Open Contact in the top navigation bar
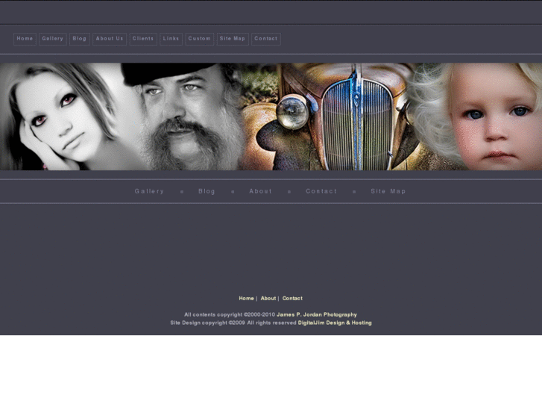Screen dimensions: 542x407 [x=266, y=39]
